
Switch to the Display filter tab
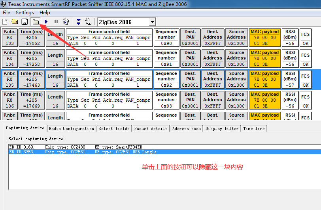click(x=222, y=128)
